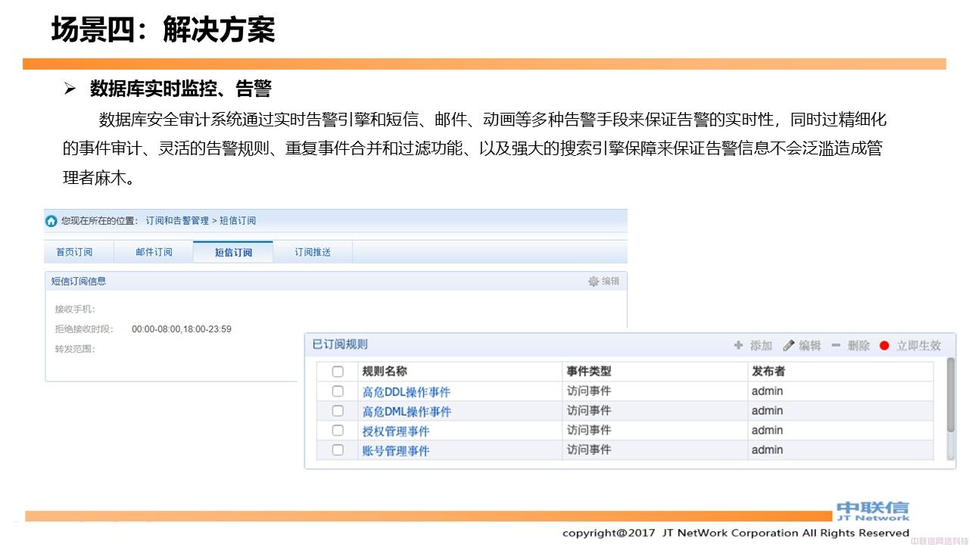The width and height of the screenshot is (969, 545).
Task: Check the box for 高危DDL操作事件
Action: click(x=338, y=391)
